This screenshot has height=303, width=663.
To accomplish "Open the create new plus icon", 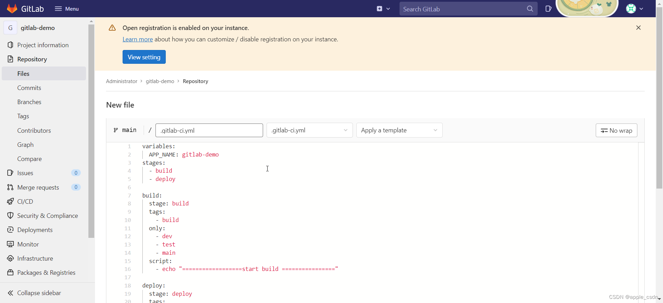I will pos(379,9).
